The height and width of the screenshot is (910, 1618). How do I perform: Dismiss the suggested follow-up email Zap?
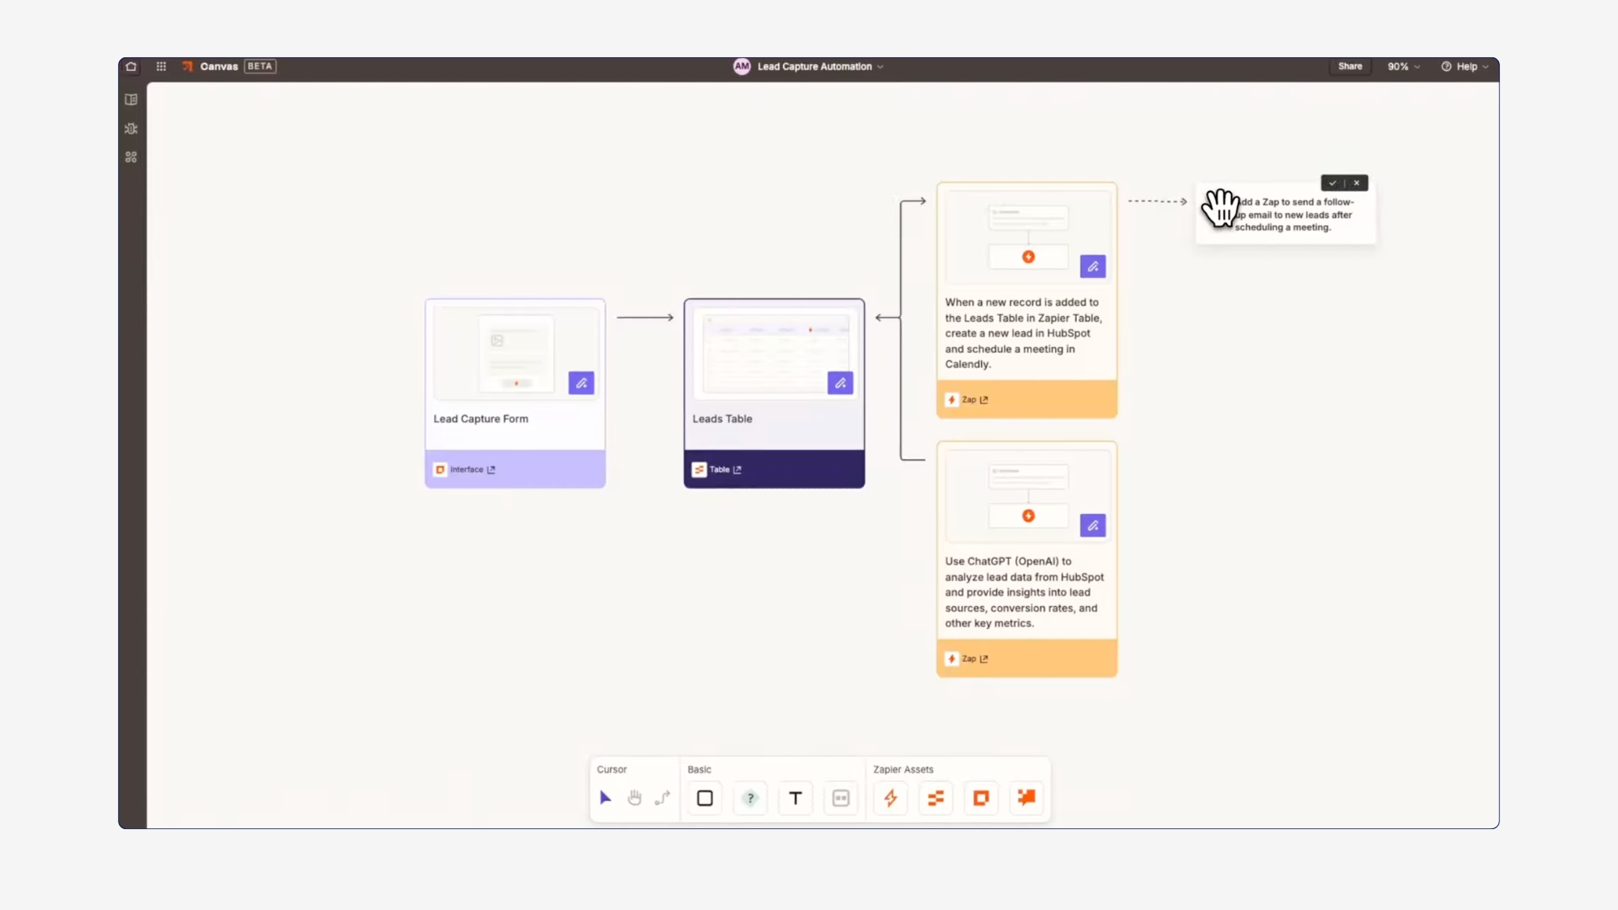coord(1357,183)
